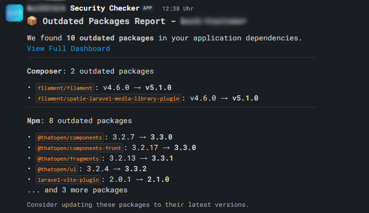The width and height of the screenshot is (369, 213).
Task: Select the filament/spatie-laravel-media-library-plugin package tag
Action: (x=108, y=98)
